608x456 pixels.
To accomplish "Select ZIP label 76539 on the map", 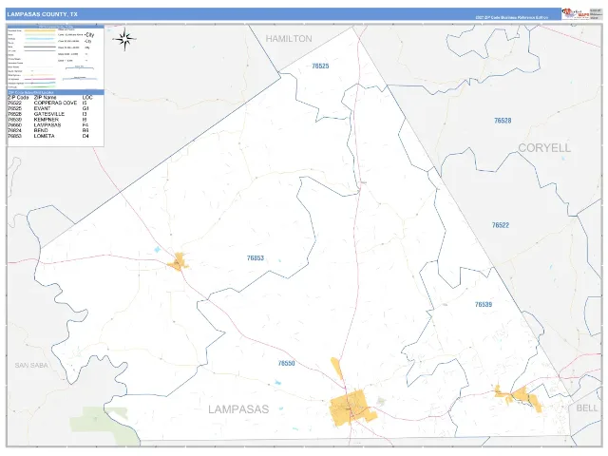I will point(484,304).
